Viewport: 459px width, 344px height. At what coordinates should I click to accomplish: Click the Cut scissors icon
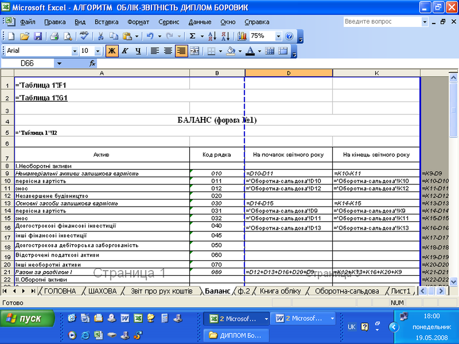[x=101, y=36]
